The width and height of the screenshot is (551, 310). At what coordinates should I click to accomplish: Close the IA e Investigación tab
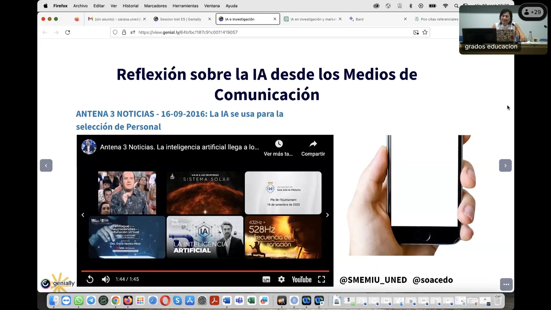(275, 19)
